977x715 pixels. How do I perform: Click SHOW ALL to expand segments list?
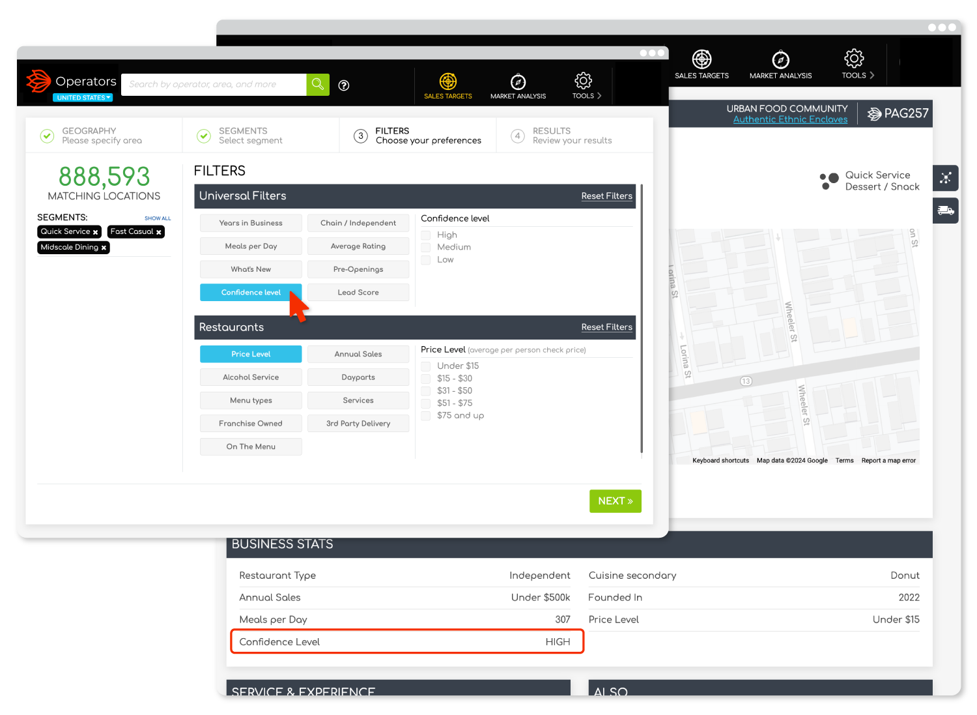point(158,218)
